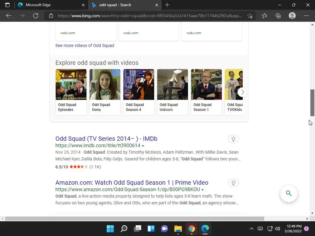The width and height of the screenshot is (315, 236).
Task: Open Odd Squad Season 4 video card
Action: pos(139,92)
